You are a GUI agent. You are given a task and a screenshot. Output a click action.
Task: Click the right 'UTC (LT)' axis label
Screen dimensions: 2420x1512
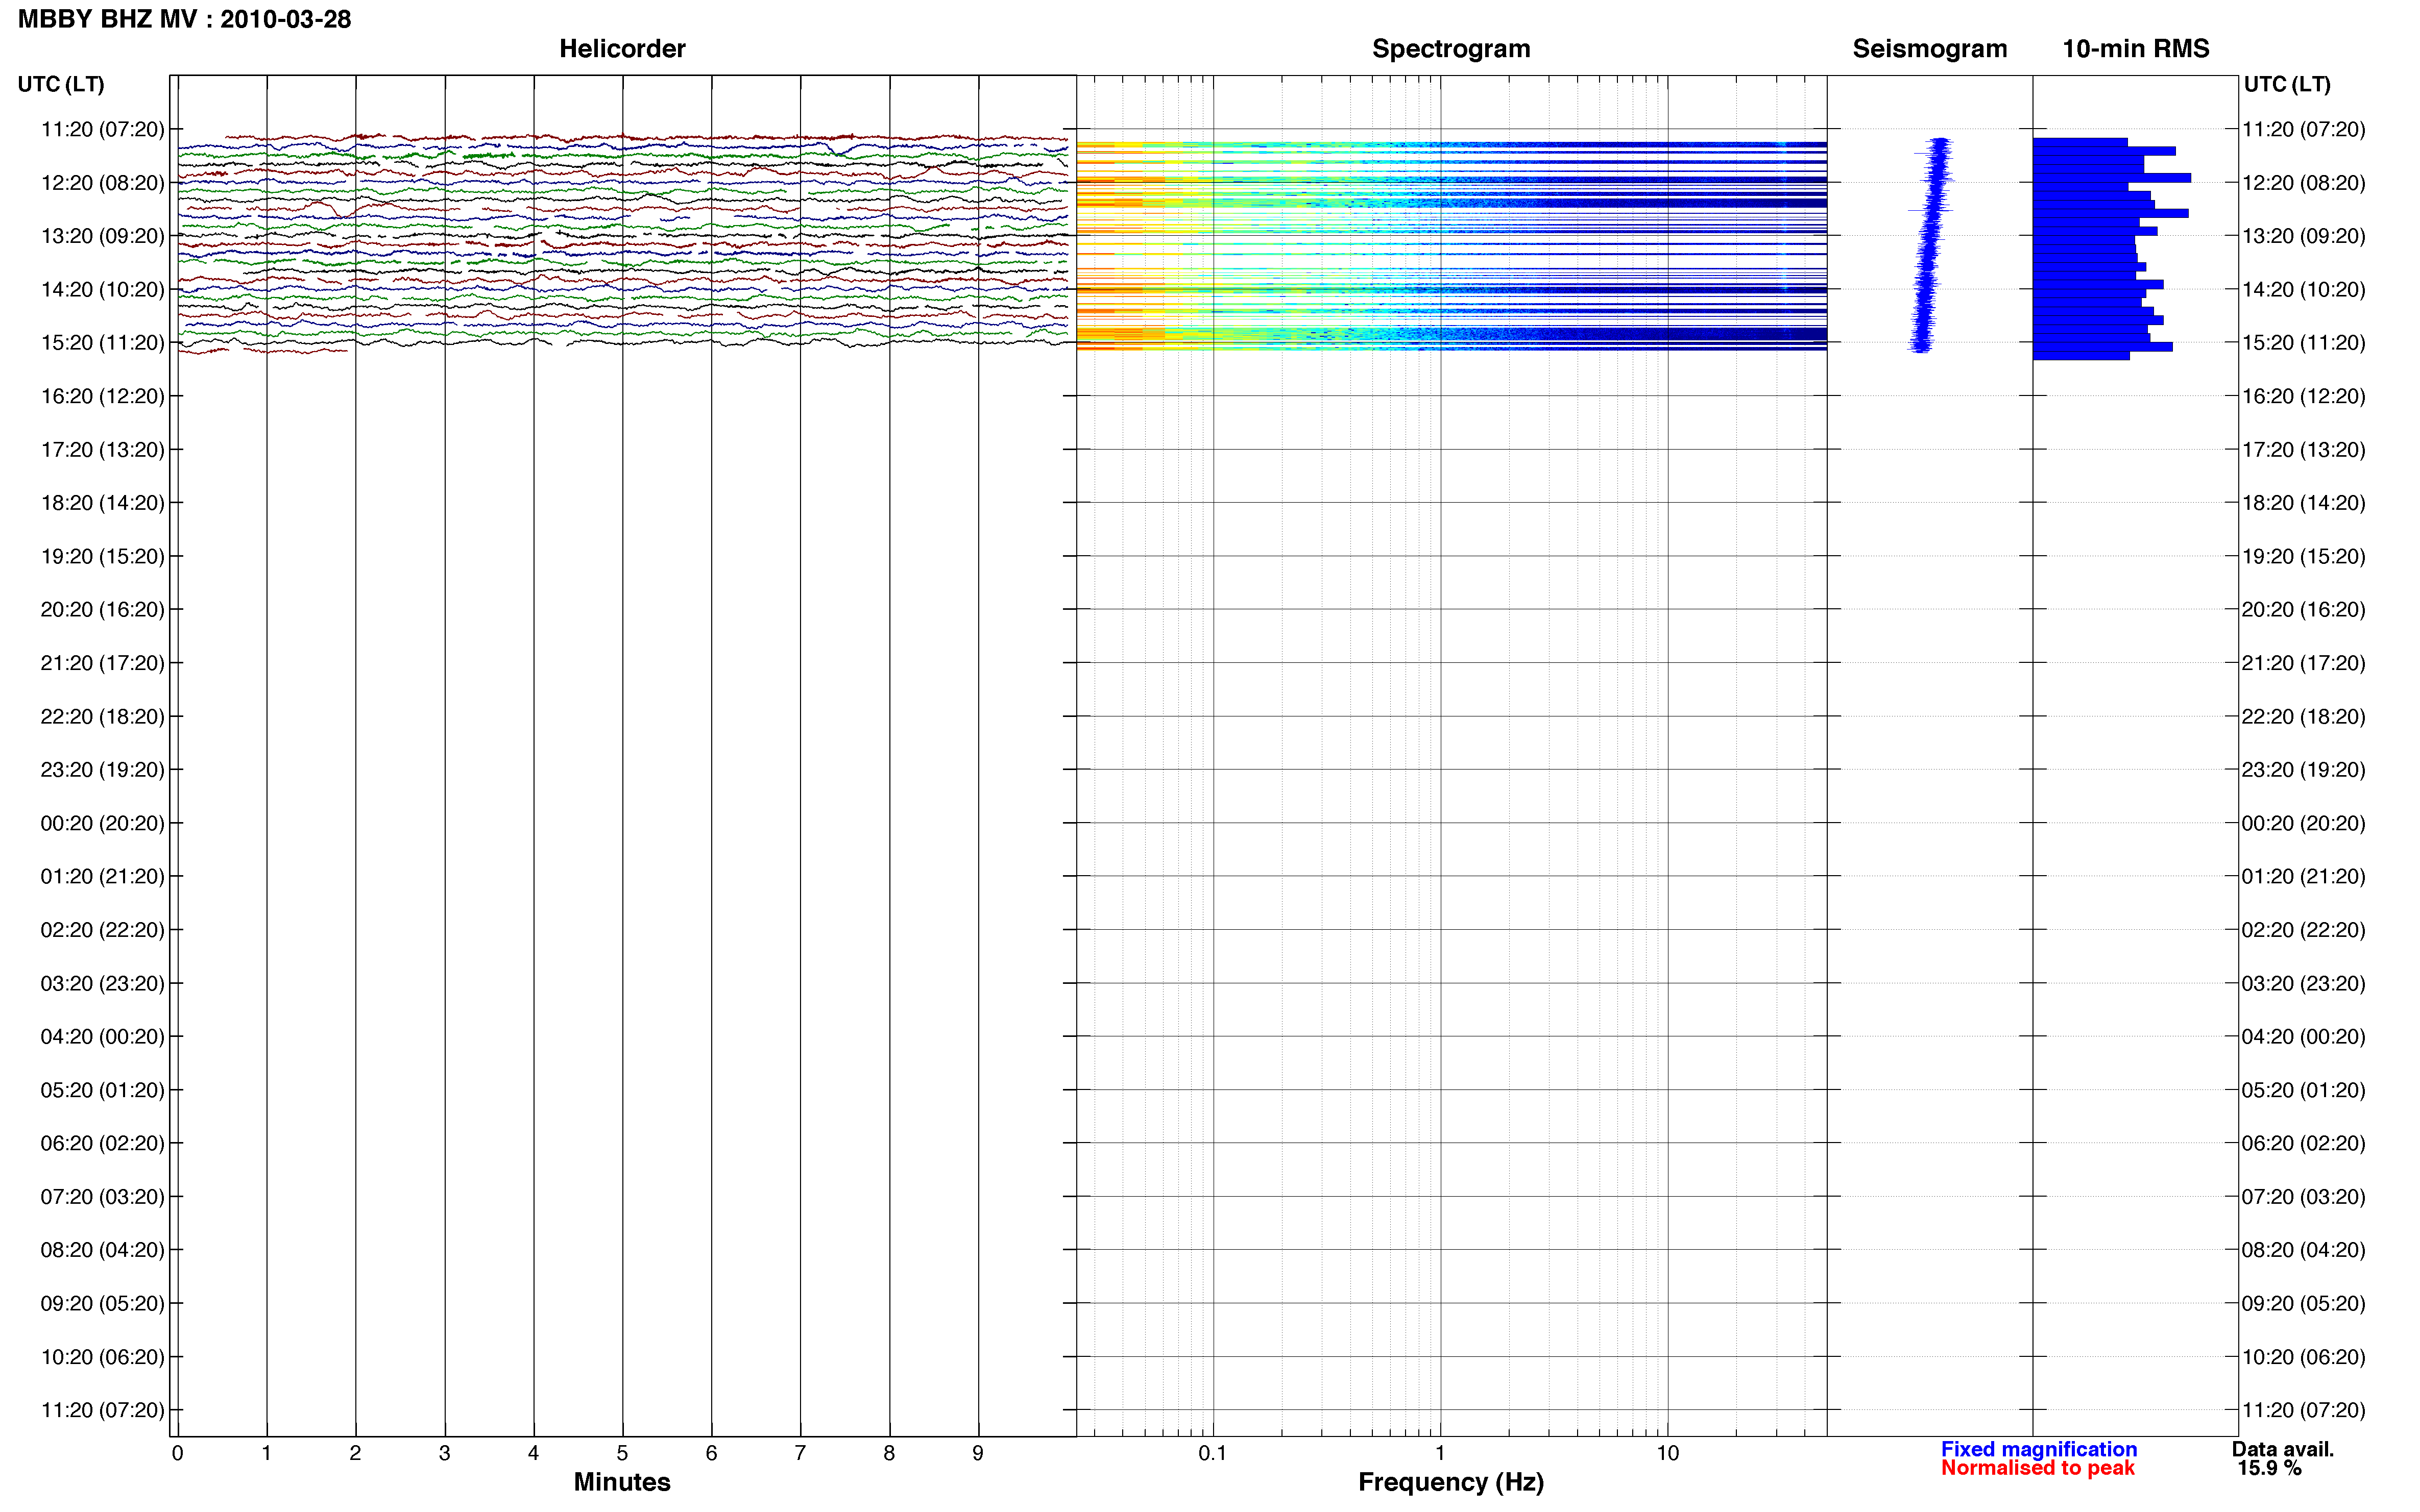click(x=2287, y=84)
